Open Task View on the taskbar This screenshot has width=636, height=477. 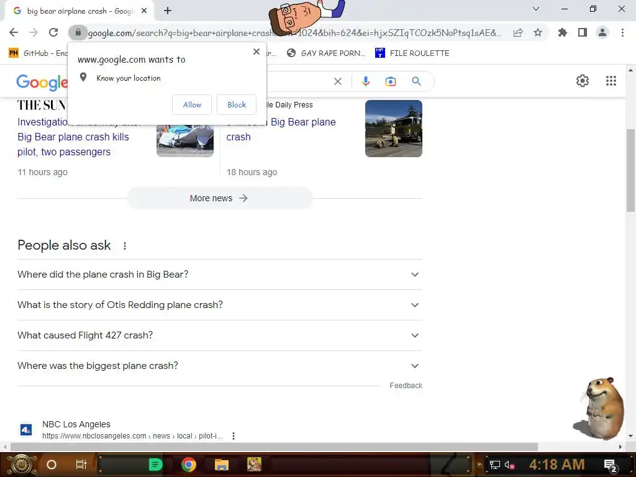(81, 465)
